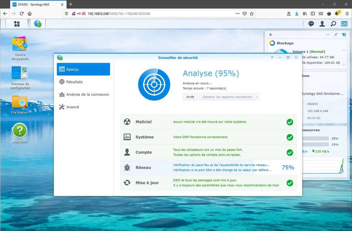Open Aide DSM help icon

click(x=20, y=133)
